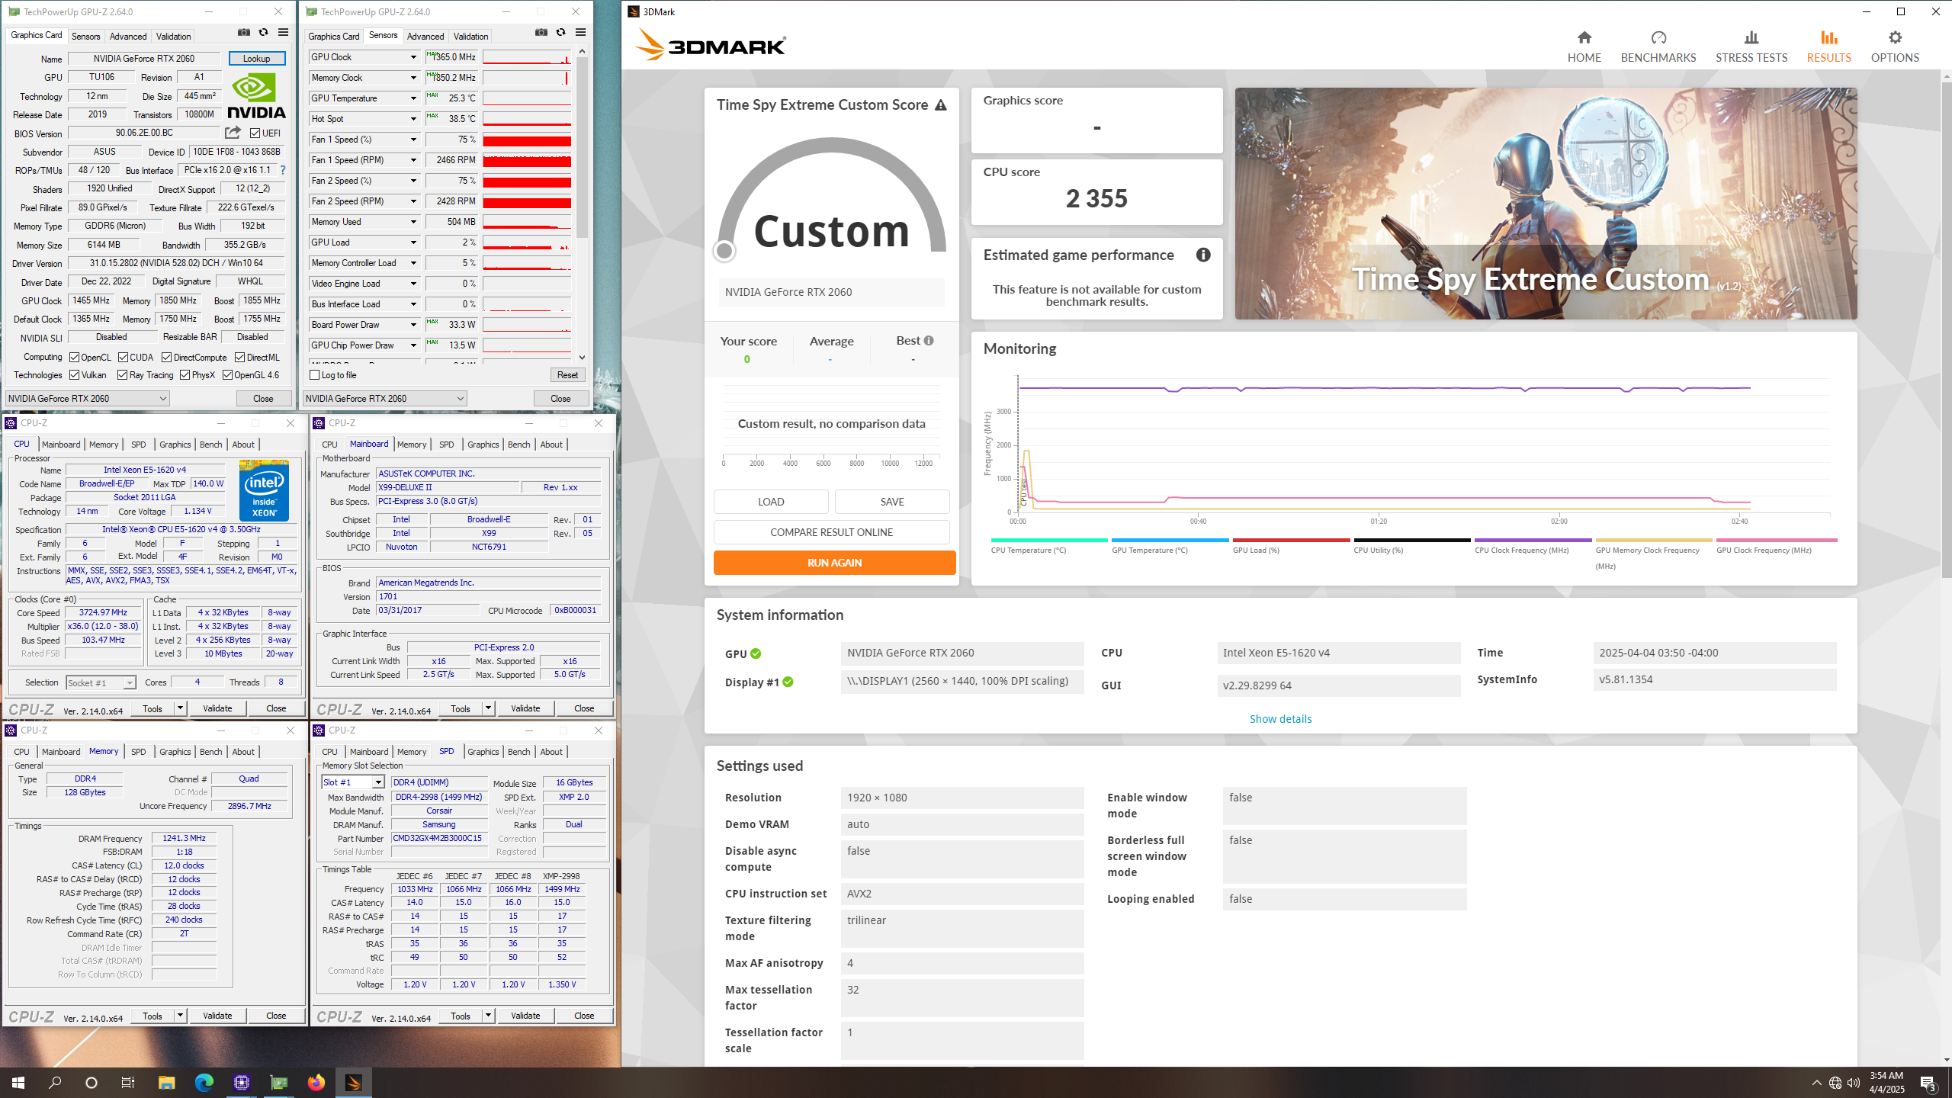Enable Log to file in GPU-Z Sensors

[x=314, y=375]
